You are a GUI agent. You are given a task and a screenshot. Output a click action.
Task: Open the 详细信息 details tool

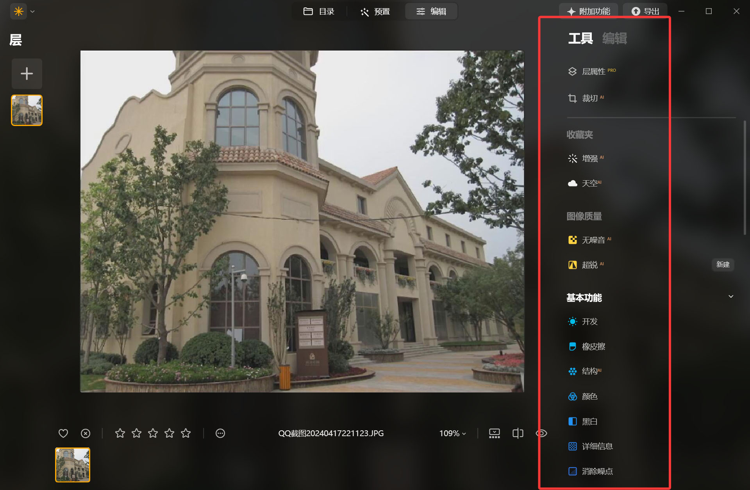pos(591,446)
